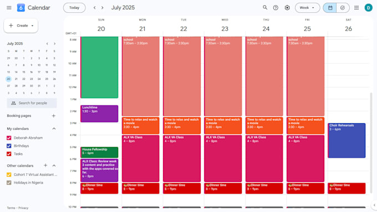Open the Terms link
Screen dimensions: 377x212
tap(11, 208)
